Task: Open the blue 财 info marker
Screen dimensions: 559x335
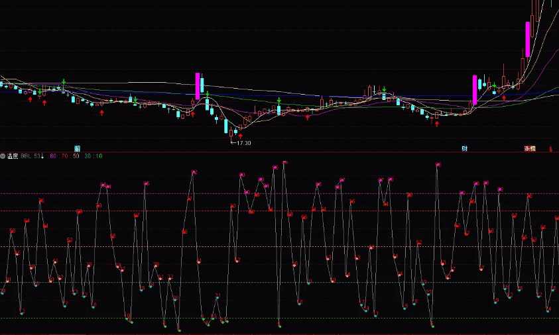Action: coord(465,149)
